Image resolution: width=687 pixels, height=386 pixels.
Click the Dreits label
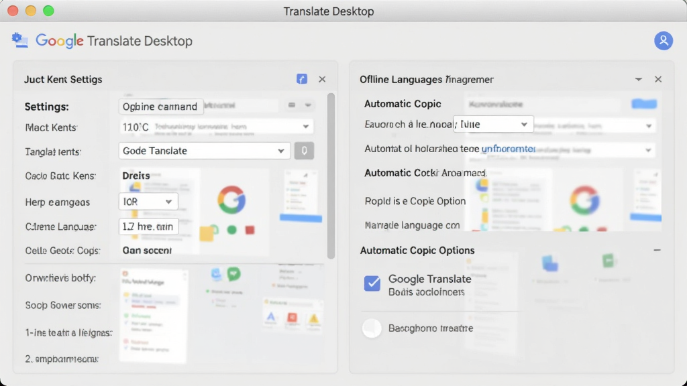tap(136, 176)
